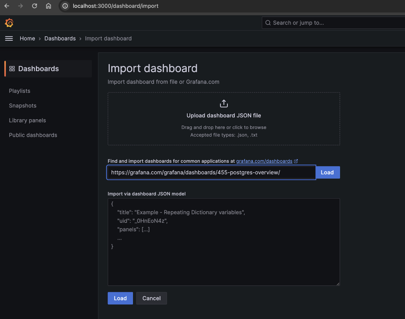Screen dimensions: 405x319
Task: Click the browser reload icon
Action: (x=34, y=6)
